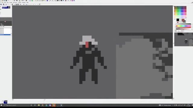
Task: Open the Edit menu
Action: 5,2
